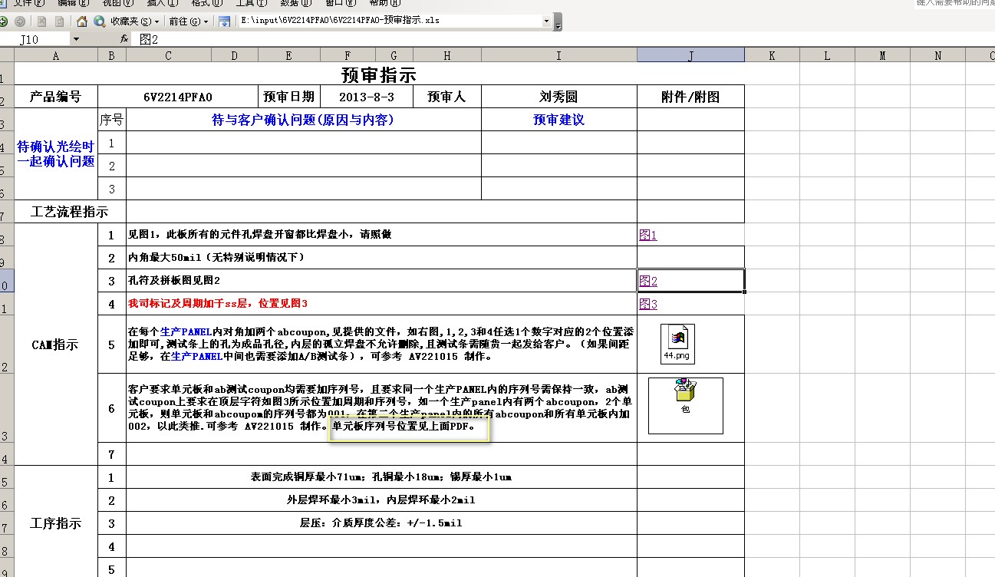The width and height of the screenshot is (995, 577).
Task: Click the 工序指示 merged cell
Action: click(x=56, y=523)
